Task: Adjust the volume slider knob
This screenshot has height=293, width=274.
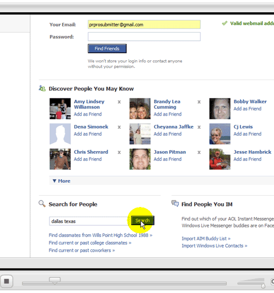Action: [x=263, y=285]
